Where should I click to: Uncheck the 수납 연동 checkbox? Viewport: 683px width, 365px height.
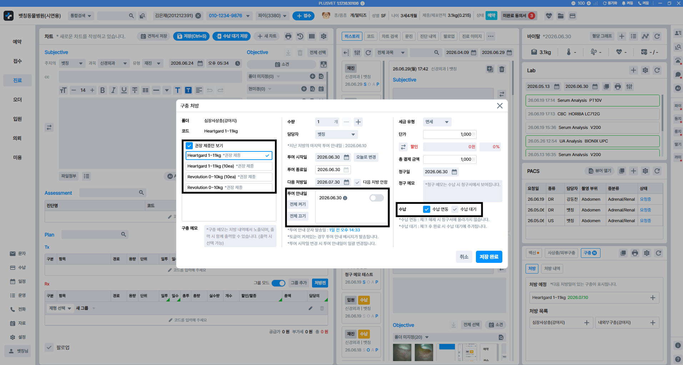click(426, 209)
